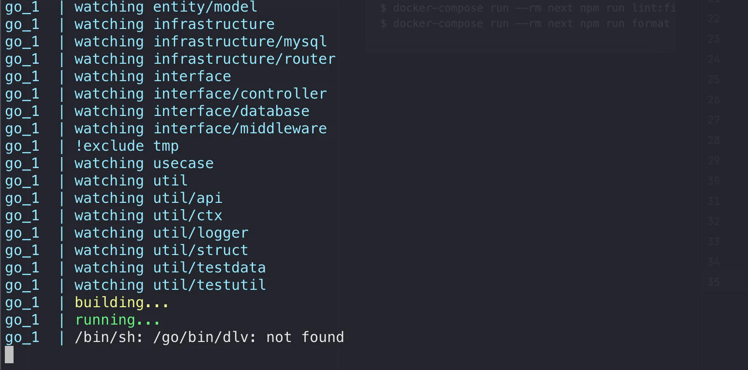
Task: Click line number 35 in the gutter
Action: click(x=714, y=282)
